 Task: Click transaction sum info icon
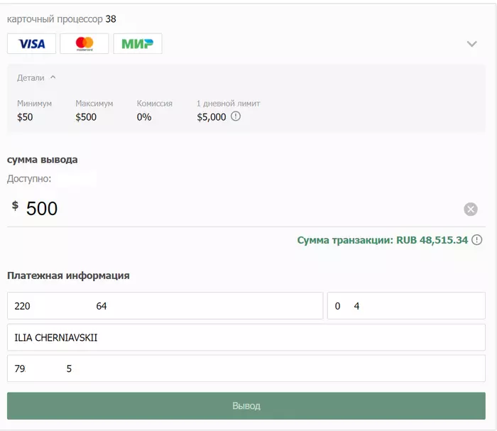(x=476, y=240)
